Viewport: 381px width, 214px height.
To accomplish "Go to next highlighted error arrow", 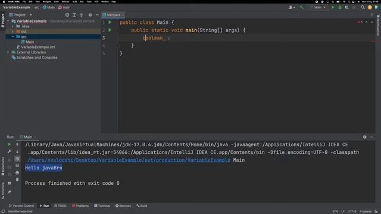I will coord(371,22).
